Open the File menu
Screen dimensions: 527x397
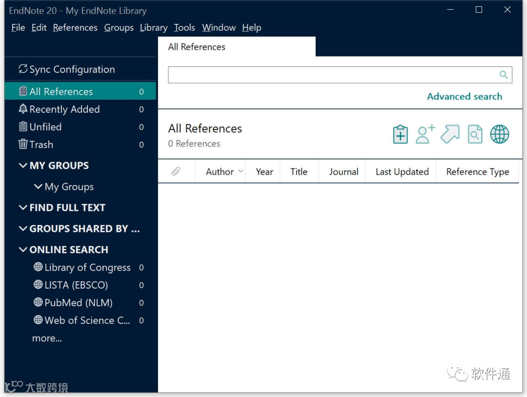pyautogui.click(x=18, y=27)
